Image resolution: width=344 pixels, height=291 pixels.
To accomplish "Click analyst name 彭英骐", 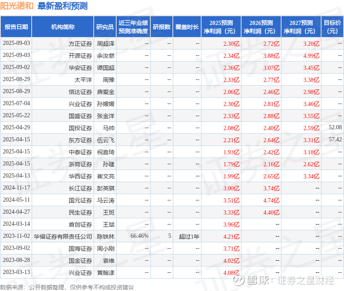I will (x=106, y=188).
